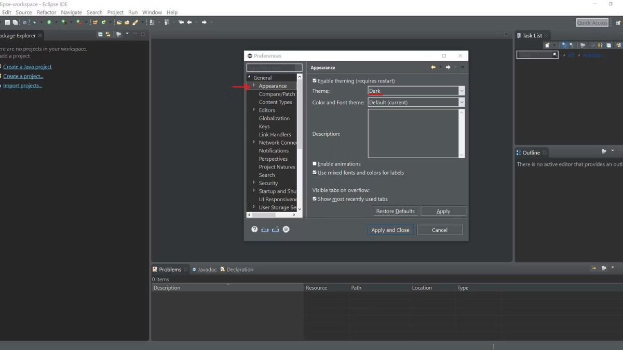
Task: Click the New Java Package toolbar icon
Action: coord(94,22)
